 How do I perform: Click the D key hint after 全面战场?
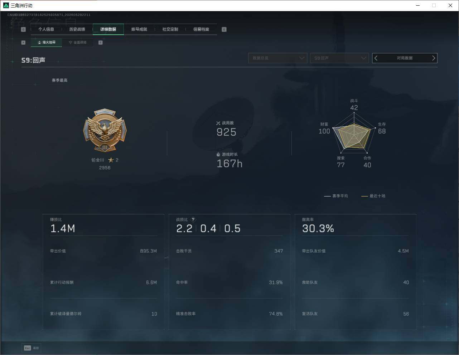(x=101, y=43)
